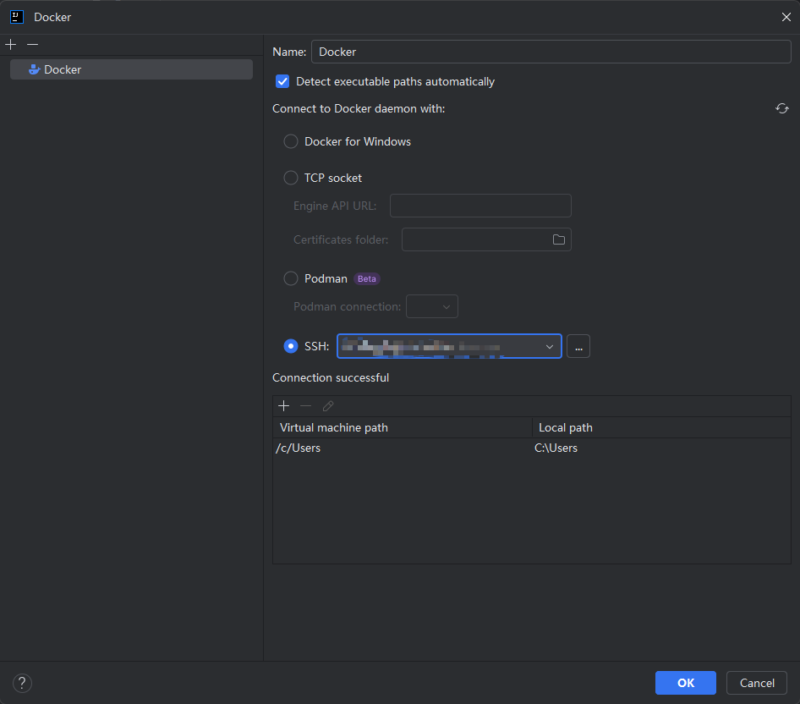
Task: Dismiss the dialog with Cancel
Action: [756, 683]
